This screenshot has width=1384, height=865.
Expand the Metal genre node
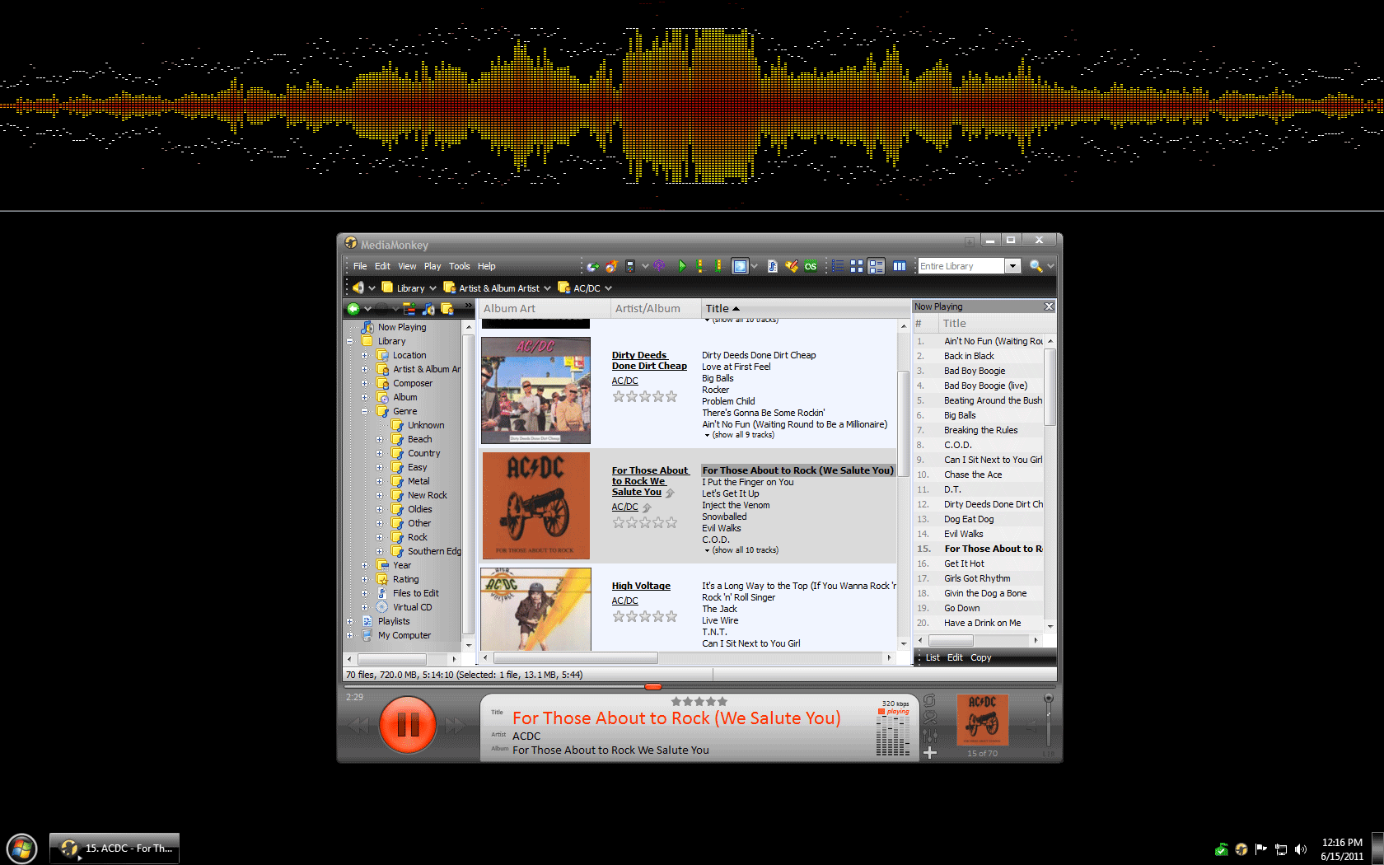[x=380, y=481]
